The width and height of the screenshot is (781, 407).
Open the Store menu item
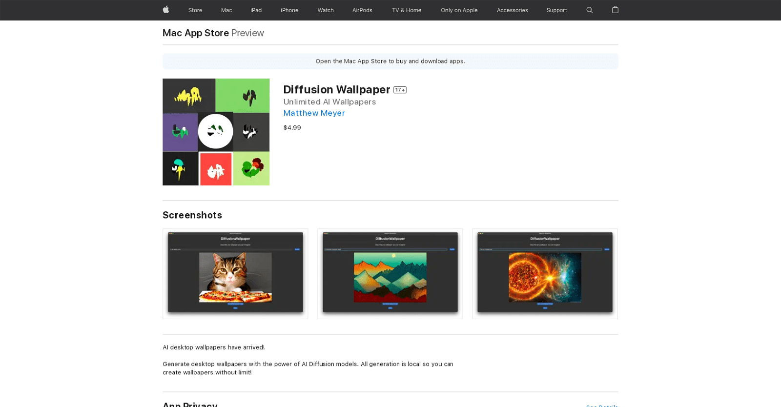195,10
